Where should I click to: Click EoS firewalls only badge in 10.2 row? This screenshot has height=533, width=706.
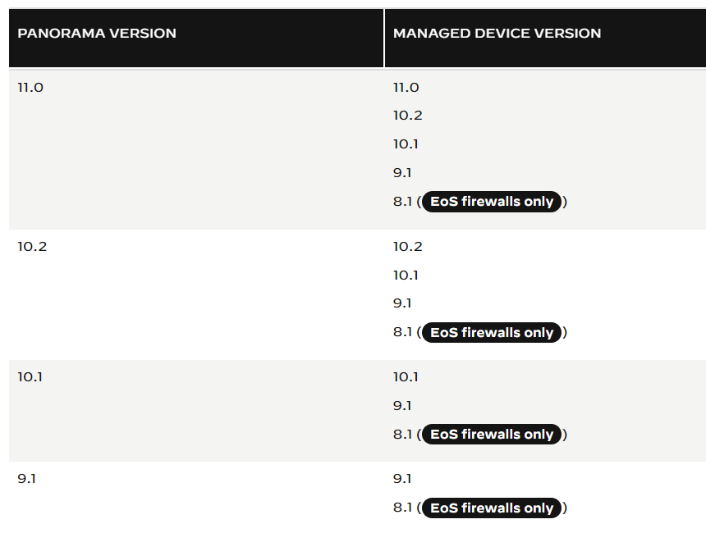(492, 332)
